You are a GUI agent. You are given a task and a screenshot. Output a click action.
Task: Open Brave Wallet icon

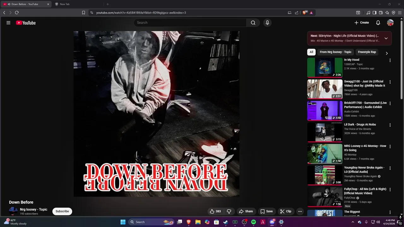tap(381, 13)
